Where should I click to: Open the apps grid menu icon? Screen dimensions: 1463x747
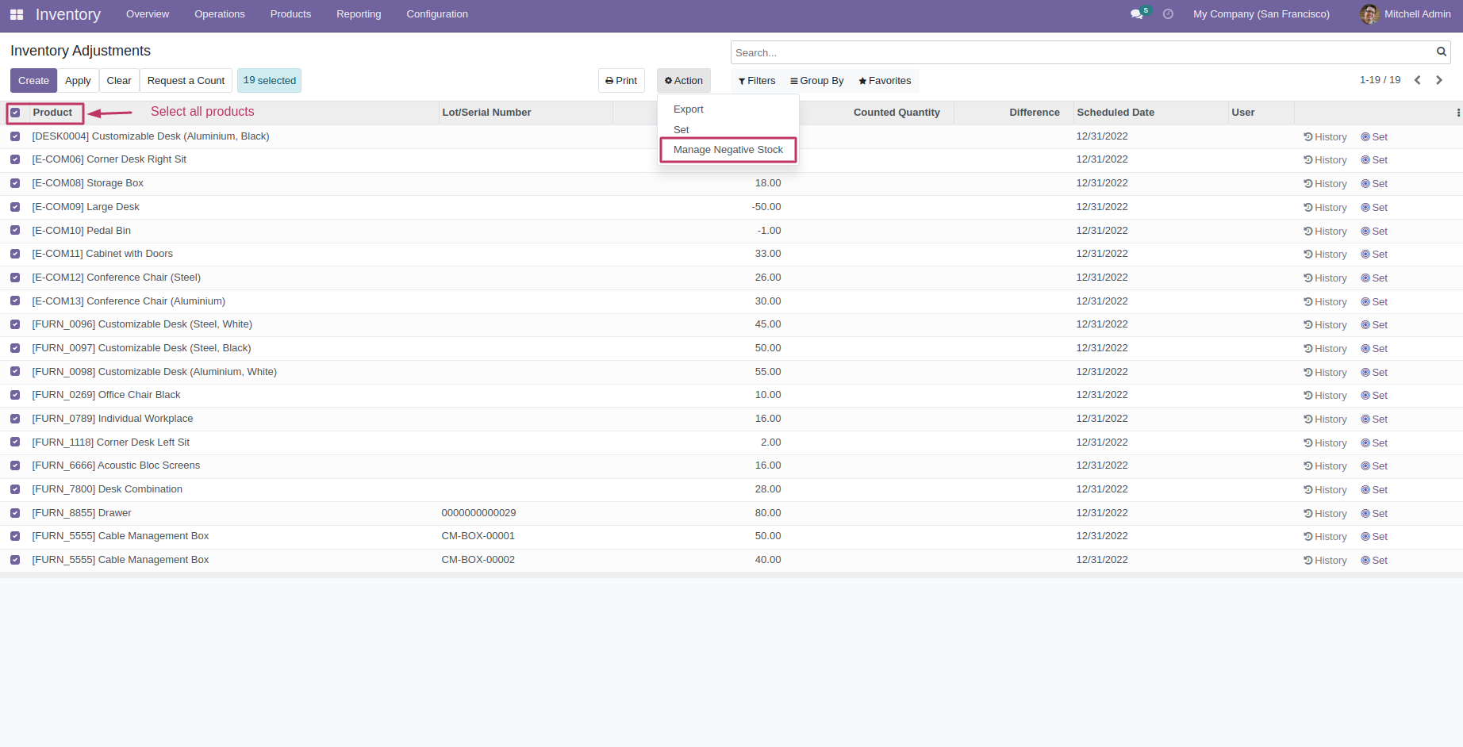17,14
